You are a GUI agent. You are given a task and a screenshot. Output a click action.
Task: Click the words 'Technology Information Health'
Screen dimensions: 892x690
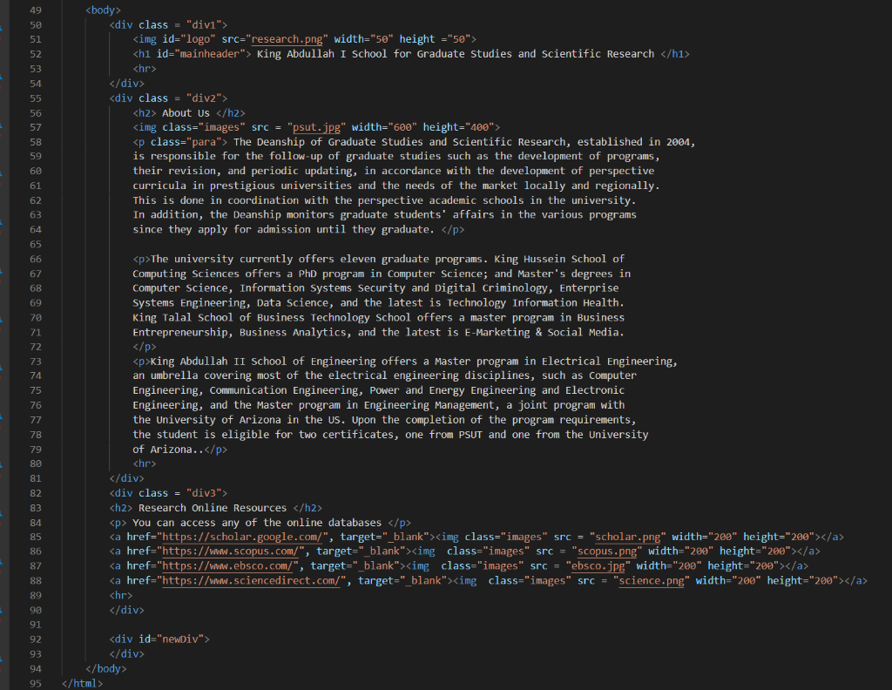coord(533,303)
